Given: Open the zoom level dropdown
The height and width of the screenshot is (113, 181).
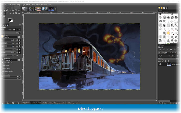Looking at the screenshot, I should pyautogui.click(x=38, y=103).
